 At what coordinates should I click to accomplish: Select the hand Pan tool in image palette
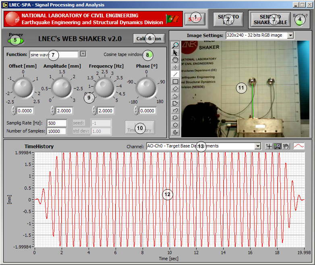175,60
